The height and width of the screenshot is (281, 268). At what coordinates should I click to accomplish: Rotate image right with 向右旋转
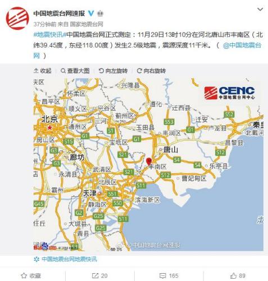151,71
